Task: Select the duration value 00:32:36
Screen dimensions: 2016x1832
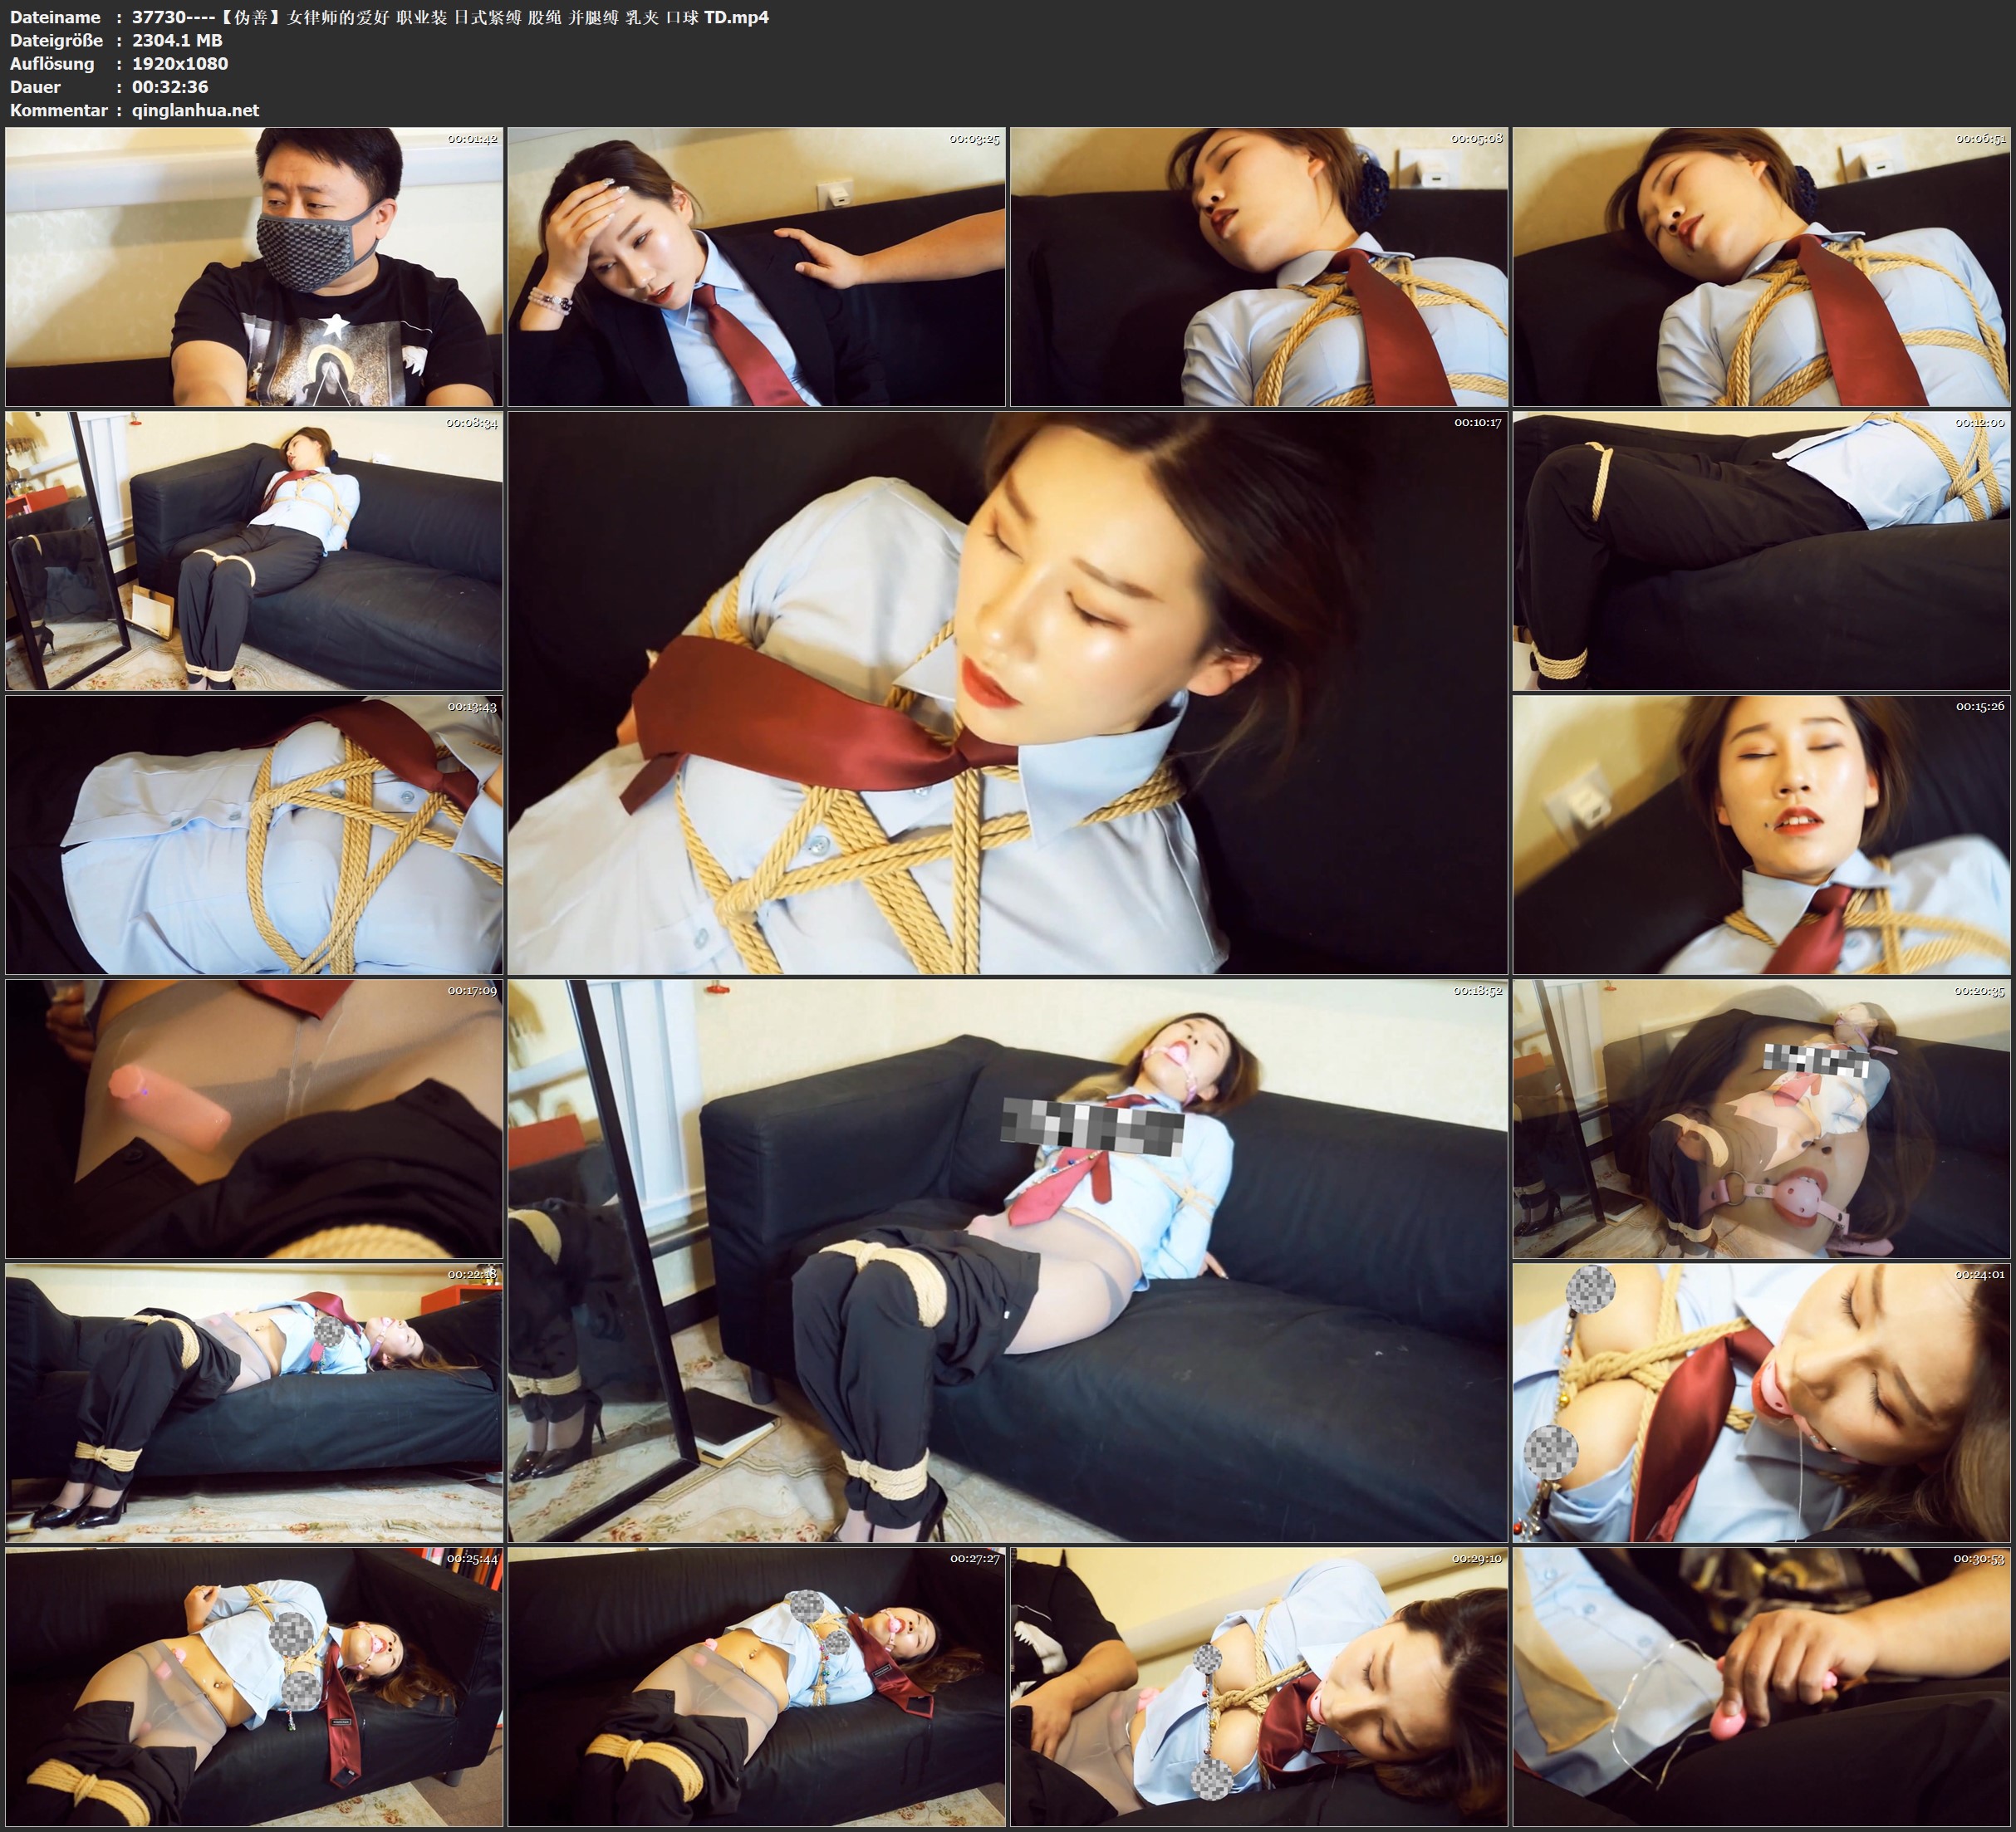Action: tap(170, 87)
